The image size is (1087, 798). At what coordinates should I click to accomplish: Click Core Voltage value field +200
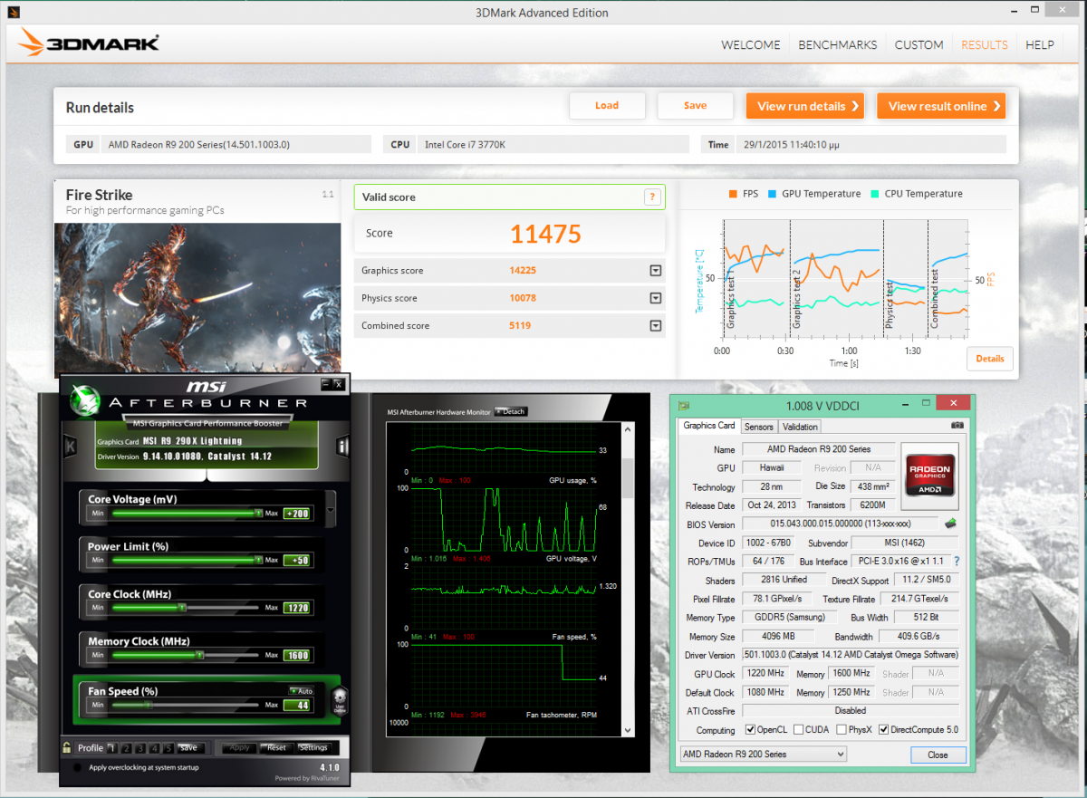click(x=297, y=514)
